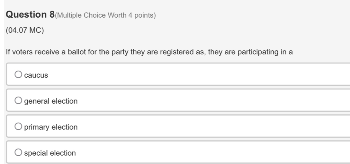Click the 'general election' answer label text

tap(51, 101)
